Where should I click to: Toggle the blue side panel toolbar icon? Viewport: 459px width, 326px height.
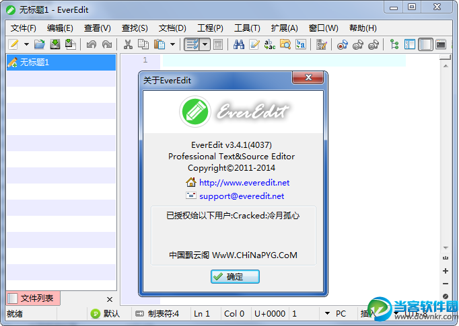410,44
